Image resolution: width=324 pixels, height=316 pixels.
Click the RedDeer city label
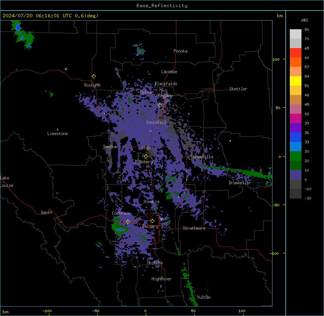165,96
